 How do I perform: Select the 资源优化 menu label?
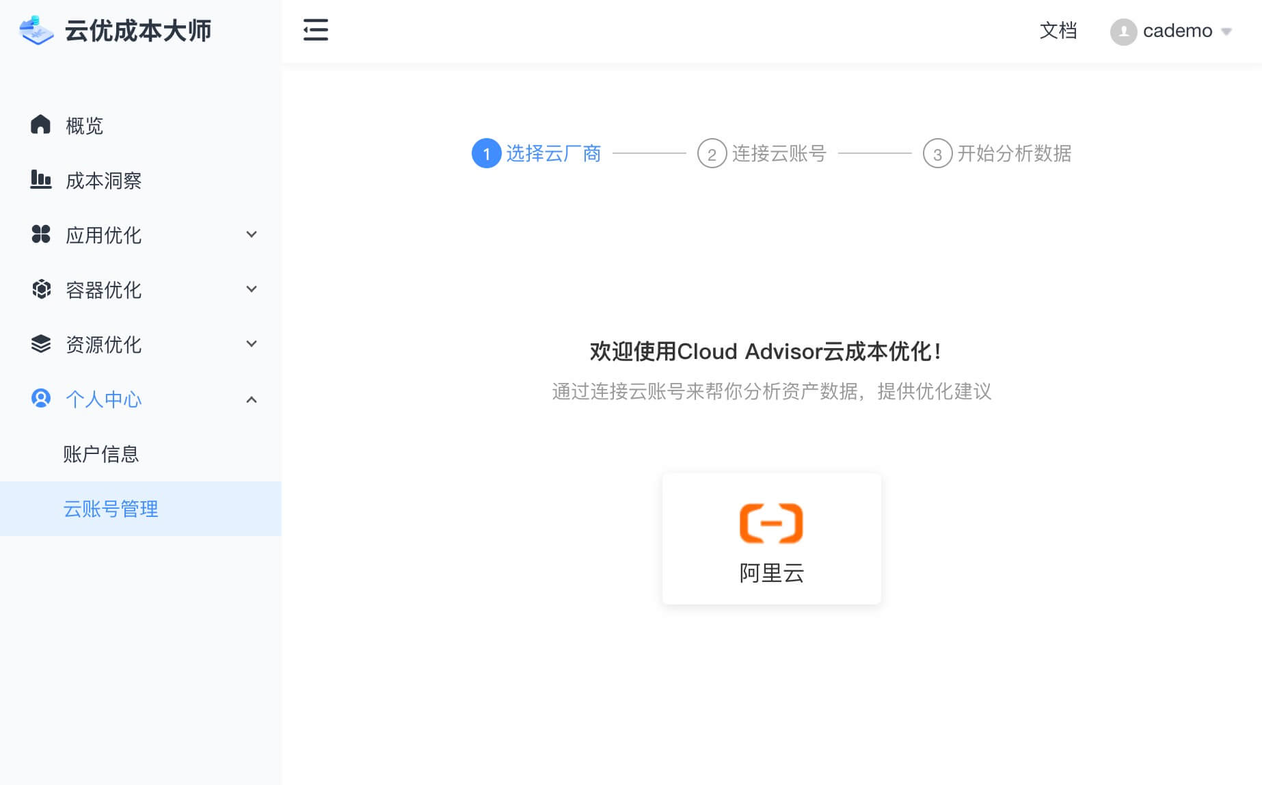(104, 345)
